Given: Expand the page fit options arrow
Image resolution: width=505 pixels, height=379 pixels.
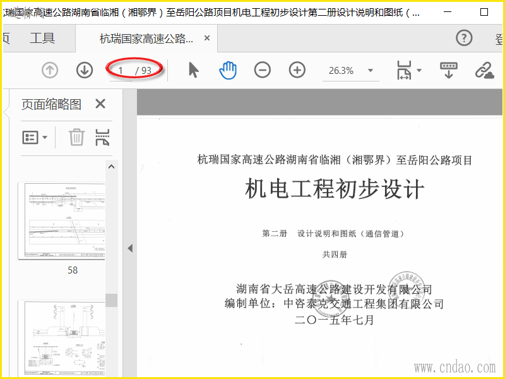Looking at the screenshot, I should 419,70.
